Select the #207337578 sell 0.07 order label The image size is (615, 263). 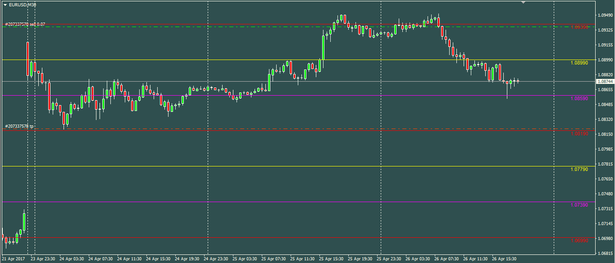click(25, 24)
